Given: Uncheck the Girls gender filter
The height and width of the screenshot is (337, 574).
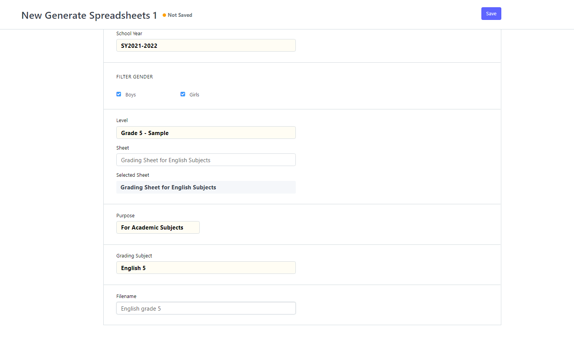Looking at the screenshot, I should point(183,94).
